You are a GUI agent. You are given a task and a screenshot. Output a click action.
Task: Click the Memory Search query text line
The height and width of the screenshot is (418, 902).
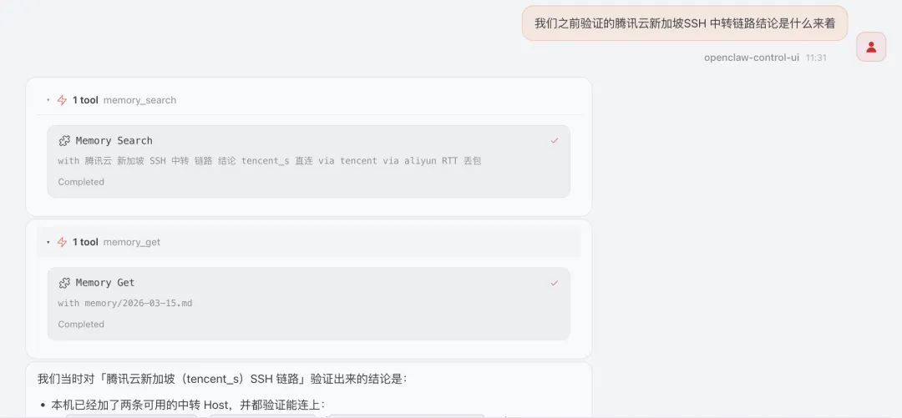point(269,161)
